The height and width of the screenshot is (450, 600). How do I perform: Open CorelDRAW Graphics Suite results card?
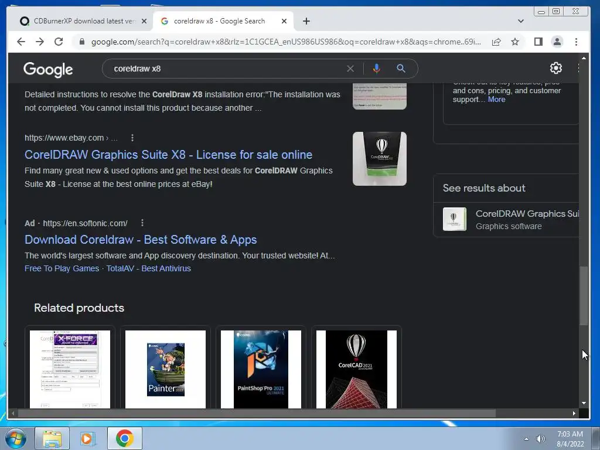pos(506,220)
